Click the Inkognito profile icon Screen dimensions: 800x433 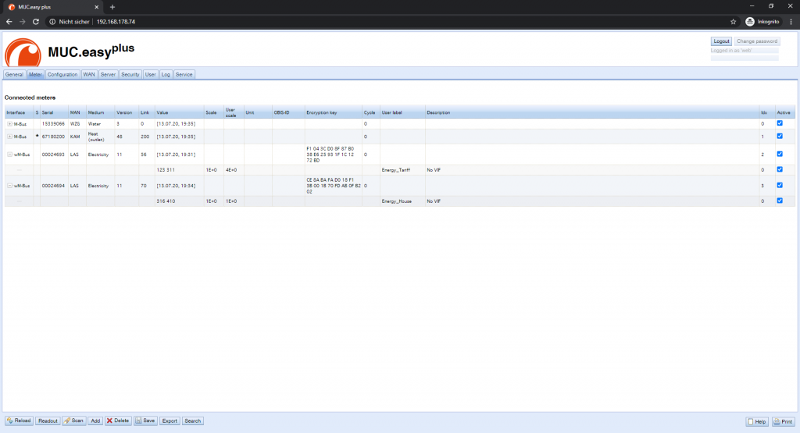[749, 21]
